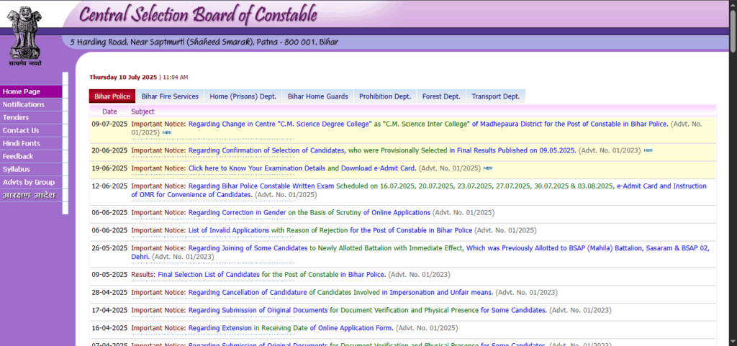This screenshot has height=346, width=737.
Task: Open Extension in Receiving Date notice
Action: click(x=291, y=328)
